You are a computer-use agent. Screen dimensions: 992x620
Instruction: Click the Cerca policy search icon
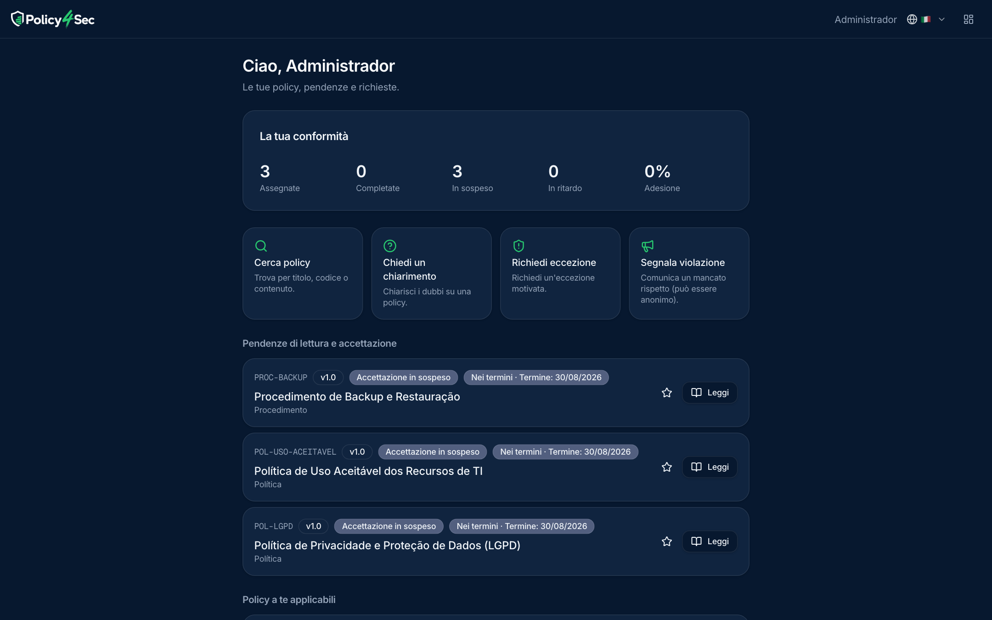click(261, 246)
